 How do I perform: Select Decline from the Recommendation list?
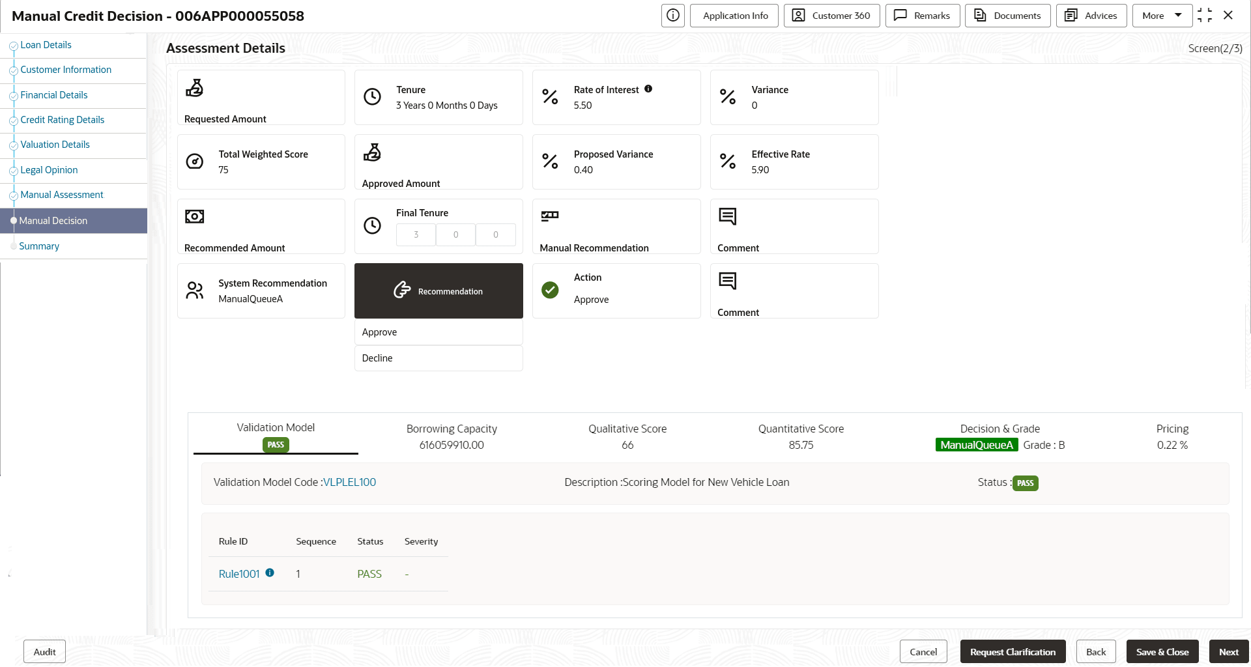pyautogui.click(x=439, y=358)
